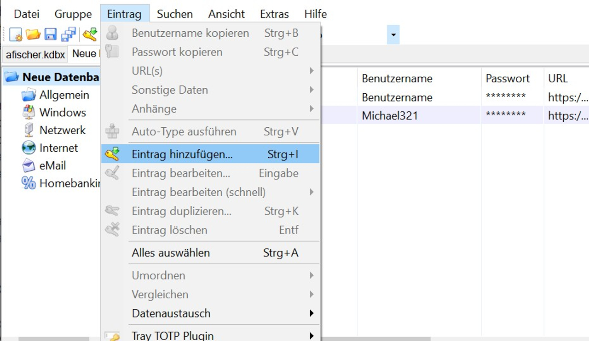Open the Datenaustausch submenu

click(x=312, y=313)
